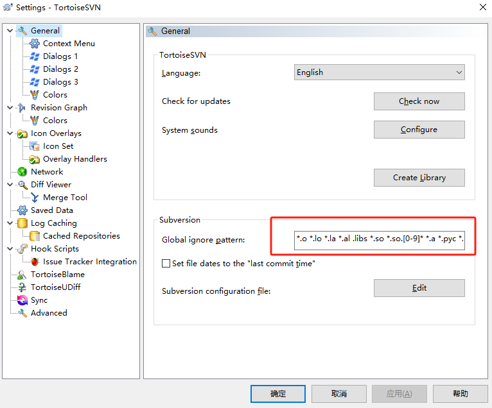Select TortoiseUDiff tree item label
The image size is (492, 408).
[x=55, y=287]
